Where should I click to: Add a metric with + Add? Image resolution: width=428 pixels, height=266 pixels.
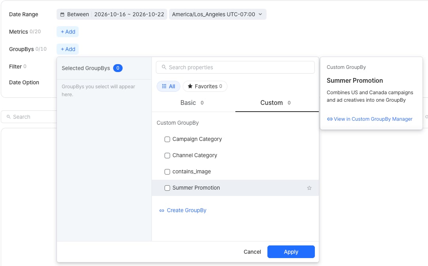(68, 32)
